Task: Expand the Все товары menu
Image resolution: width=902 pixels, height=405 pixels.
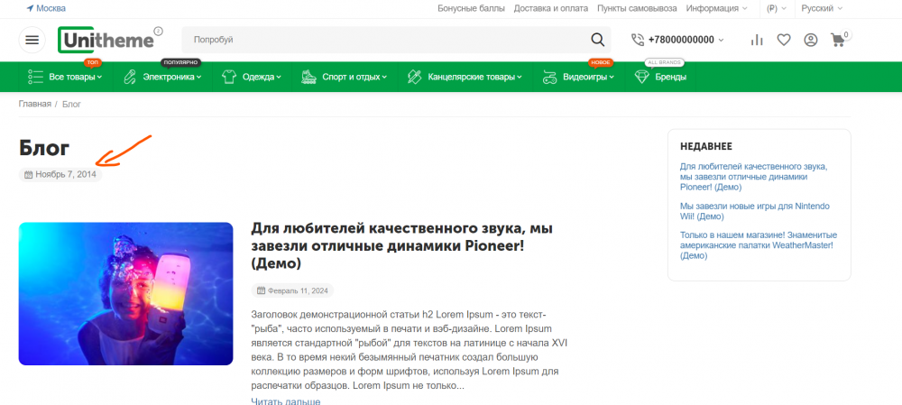Action: (x=76, y=77)
